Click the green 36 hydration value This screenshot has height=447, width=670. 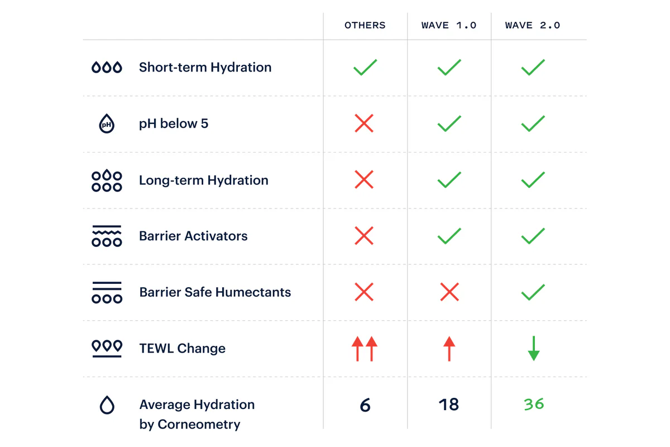pos(534,404)
